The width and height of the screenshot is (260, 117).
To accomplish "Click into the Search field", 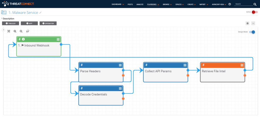I will pyautogui.click(x=243, y=4).
